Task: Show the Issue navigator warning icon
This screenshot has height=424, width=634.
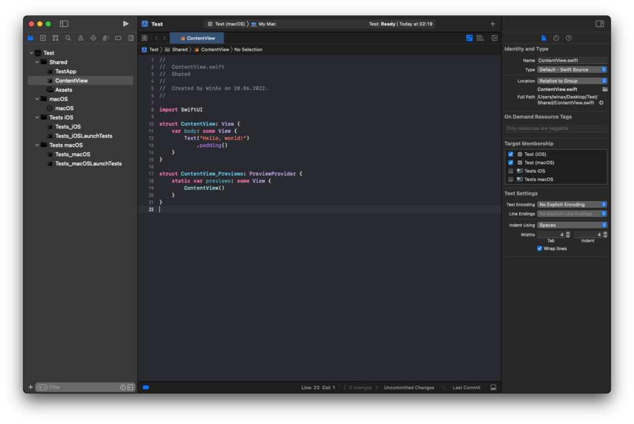Action: pyautogui.click(x=81, y=38)
